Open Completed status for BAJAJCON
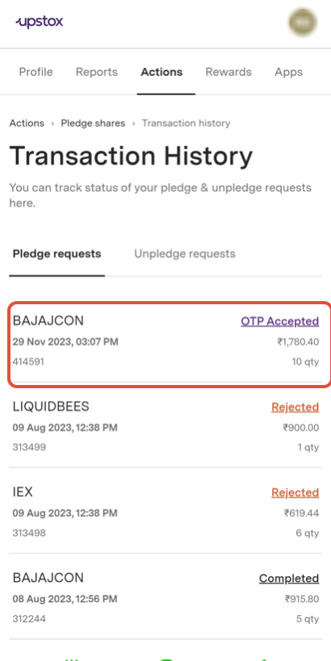 click(289, 579)
